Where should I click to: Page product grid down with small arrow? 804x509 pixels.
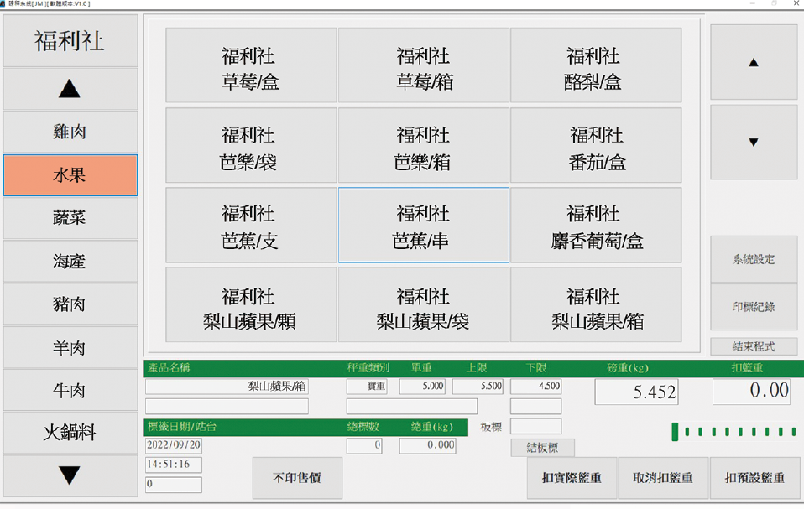tap(753, 143)
